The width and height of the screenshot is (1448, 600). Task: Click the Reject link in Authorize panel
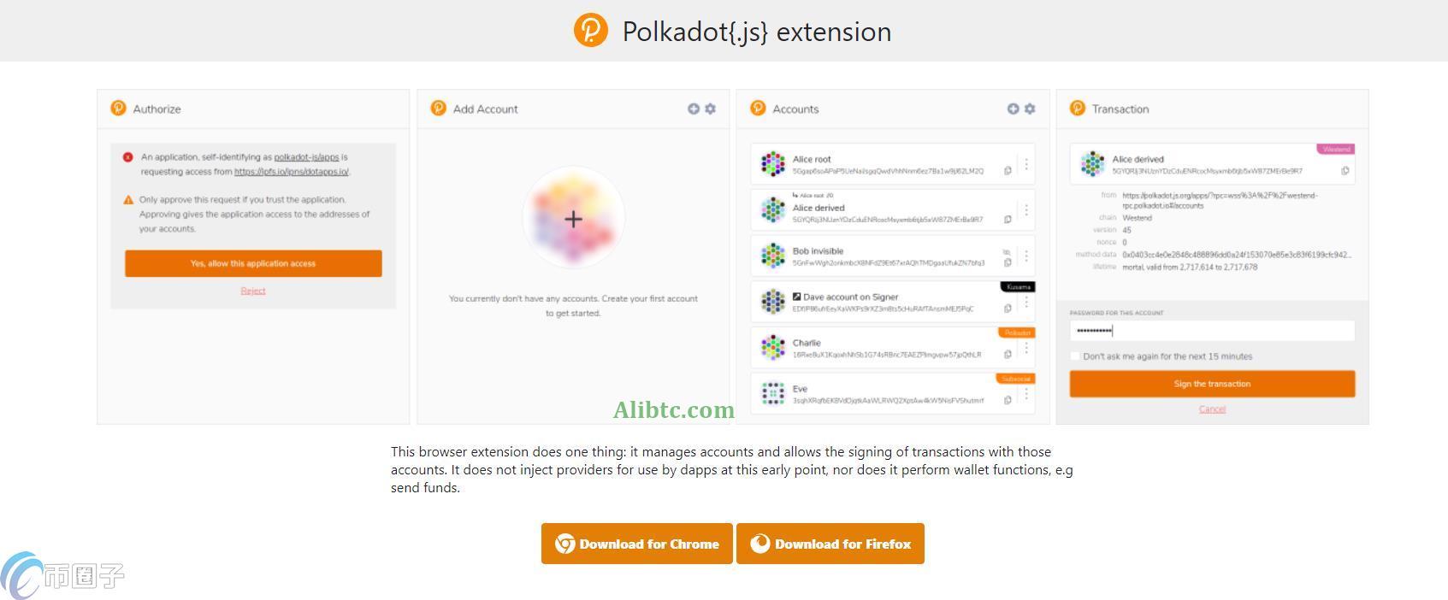(x=253, y=291)
